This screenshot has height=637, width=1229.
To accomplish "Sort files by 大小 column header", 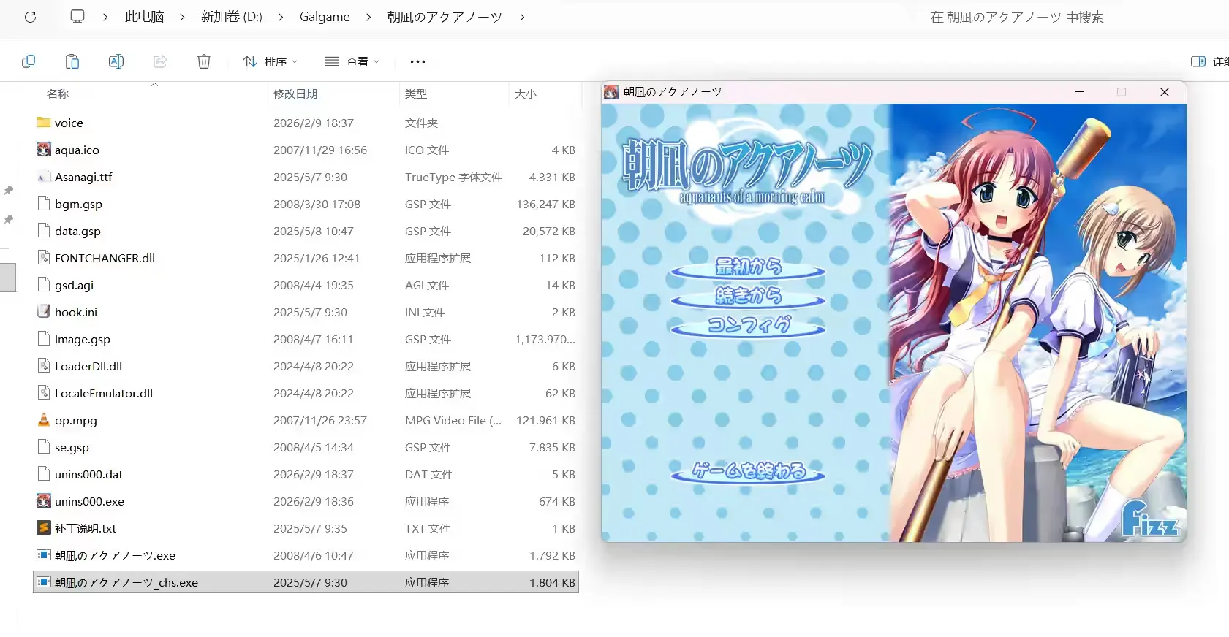I will point(526,94).
